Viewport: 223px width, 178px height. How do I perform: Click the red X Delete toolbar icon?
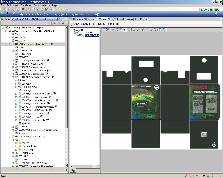23,9
